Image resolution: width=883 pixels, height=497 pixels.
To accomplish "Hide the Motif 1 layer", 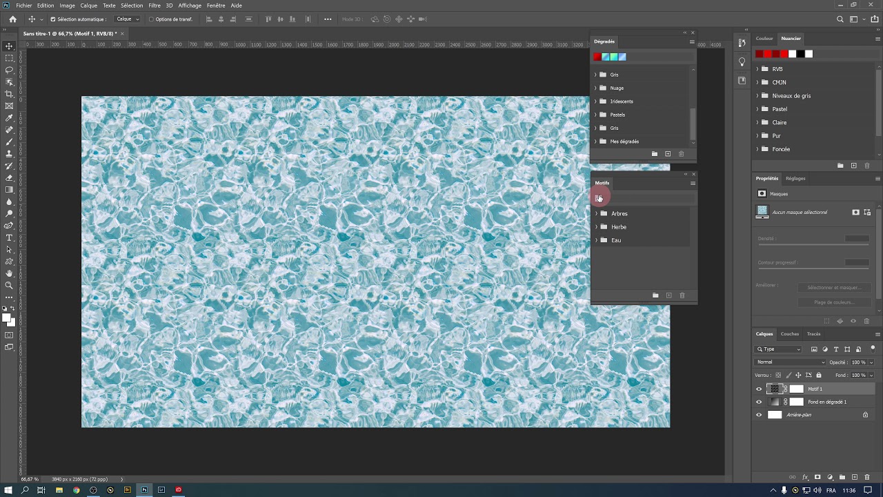I will (x=759, y=389).
